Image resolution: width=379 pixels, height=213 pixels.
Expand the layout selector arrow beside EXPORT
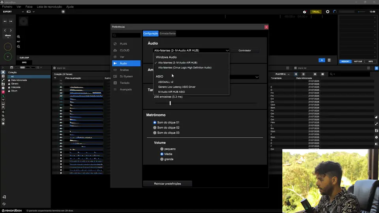pyautogui.click(x=34, y=11)
